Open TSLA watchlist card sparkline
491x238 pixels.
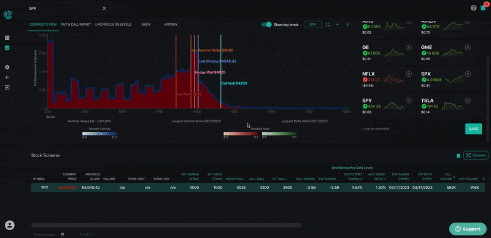tap(453, 106)
